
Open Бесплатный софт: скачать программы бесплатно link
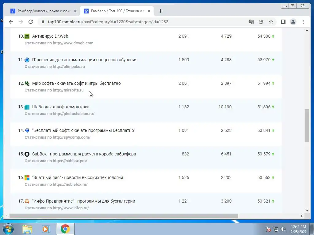tap(83, 130)
